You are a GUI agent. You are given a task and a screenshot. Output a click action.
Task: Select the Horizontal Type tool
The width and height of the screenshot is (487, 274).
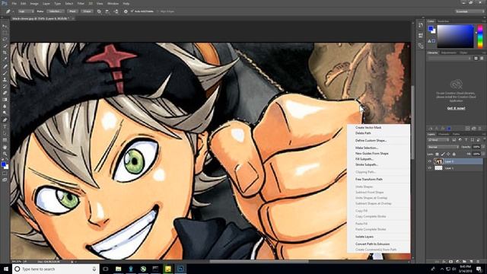(5, 126)
